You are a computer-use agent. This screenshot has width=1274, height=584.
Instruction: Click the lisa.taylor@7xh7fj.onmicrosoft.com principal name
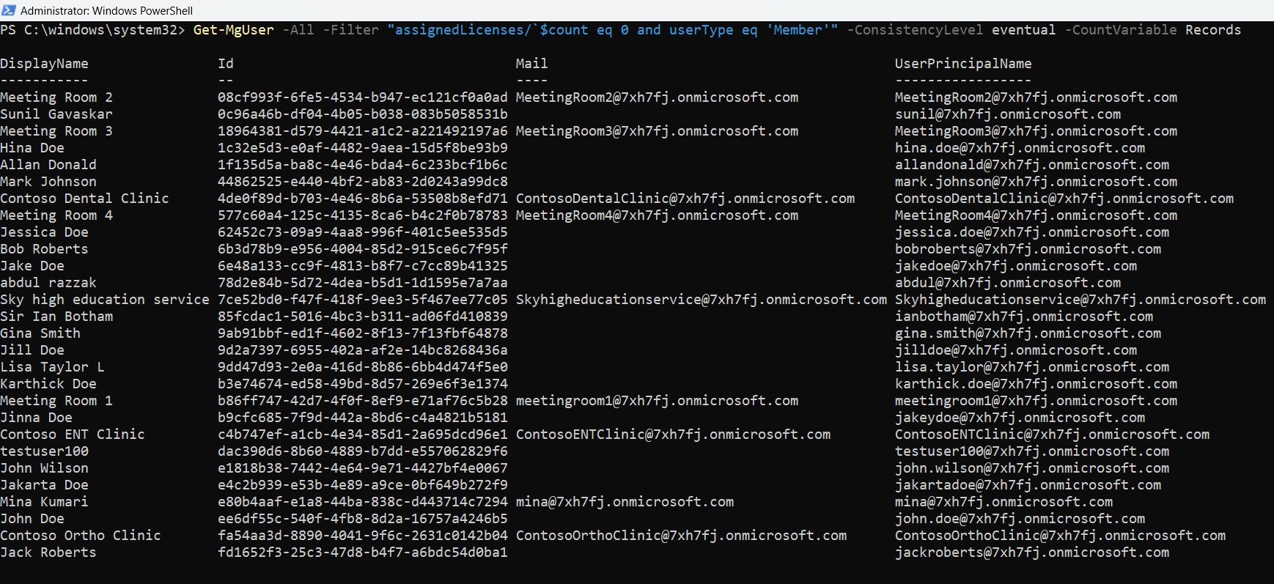1032,367
